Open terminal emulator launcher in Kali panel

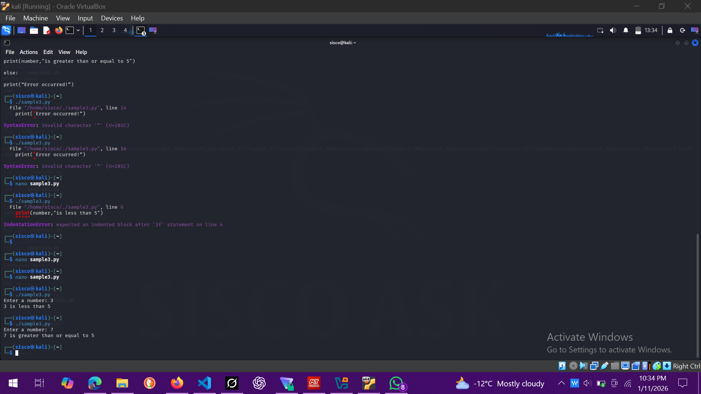[x=70, y=30]
